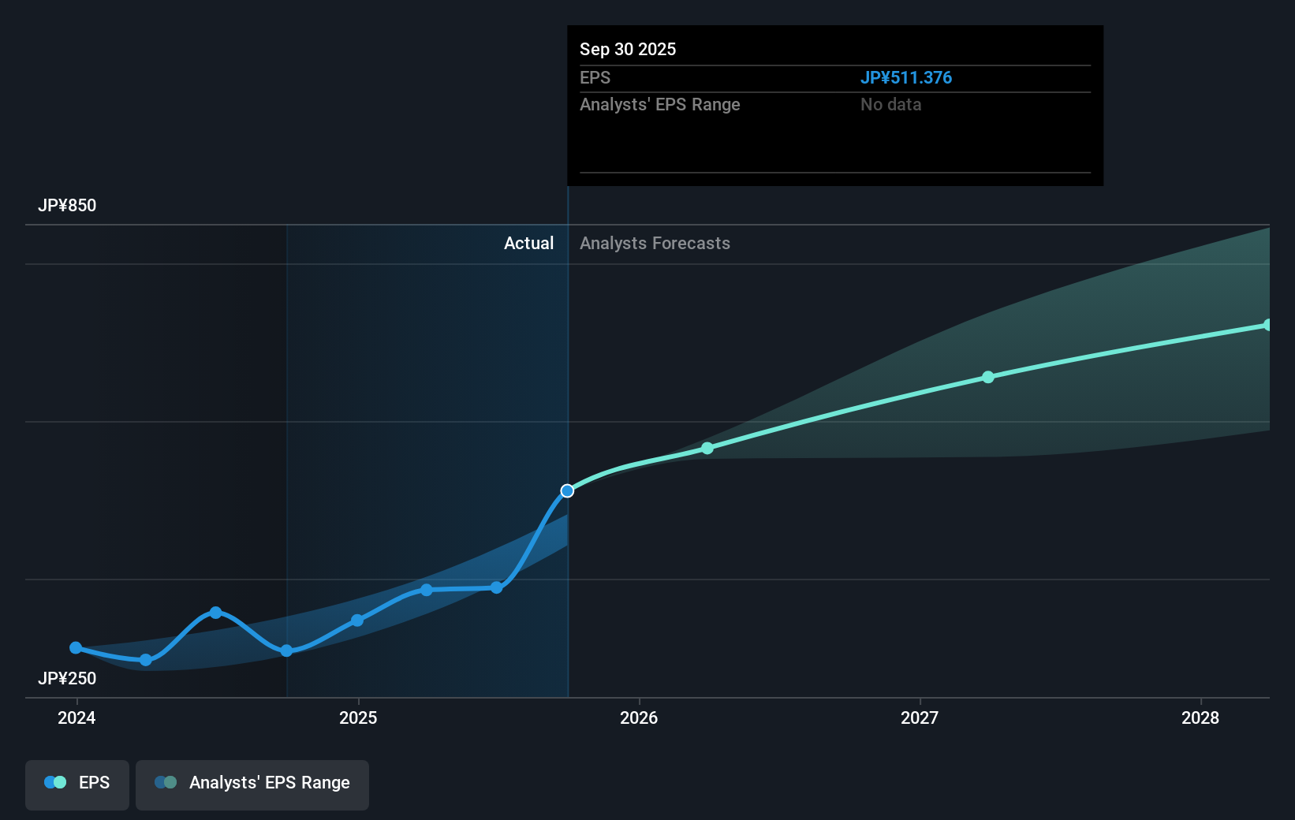Select the highlighted Sep 30 2025 data point
This screenshot has height=820, width=1295.
tap(567, 490)
